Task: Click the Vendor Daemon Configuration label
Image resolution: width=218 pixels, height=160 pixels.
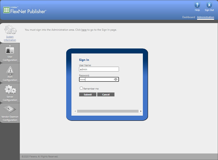Action: (x=10, y=118)
